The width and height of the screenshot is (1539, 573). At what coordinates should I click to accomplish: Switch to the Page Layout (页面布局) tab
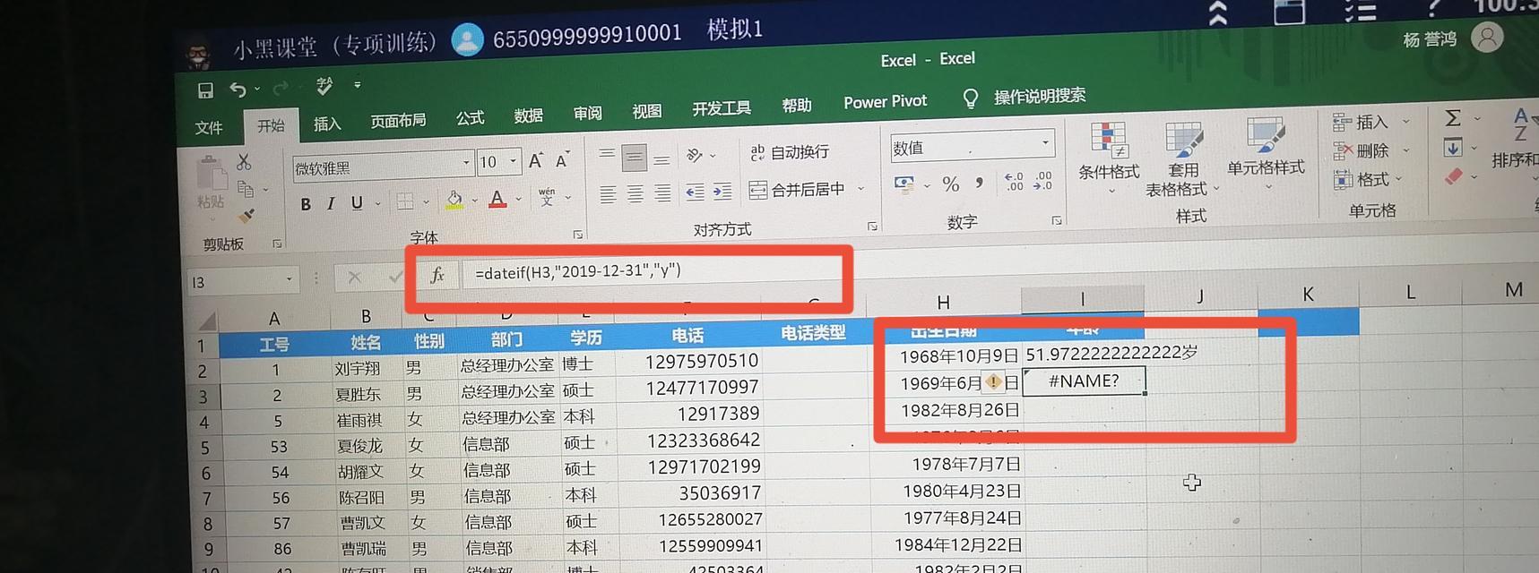[x=399, y=120]
